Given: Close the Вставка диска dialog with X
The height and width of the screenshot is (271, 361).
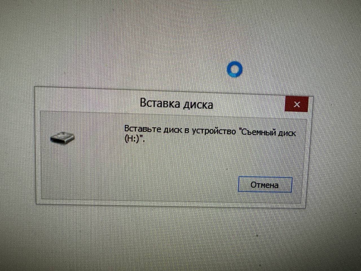Looking at the screenshot, I should 296,104.
